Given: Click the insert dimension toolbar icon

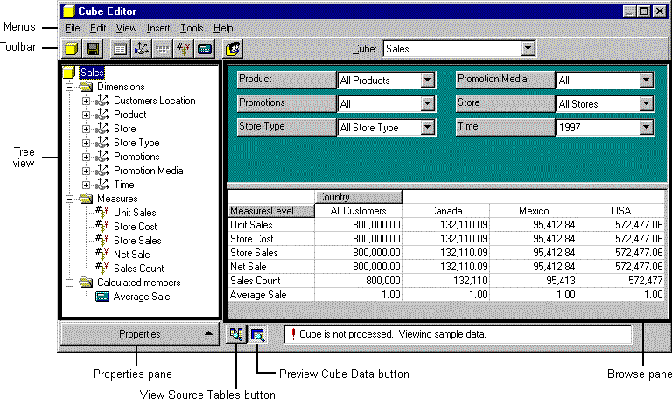Looking at the screenshot, I should [x=141, y=50].
